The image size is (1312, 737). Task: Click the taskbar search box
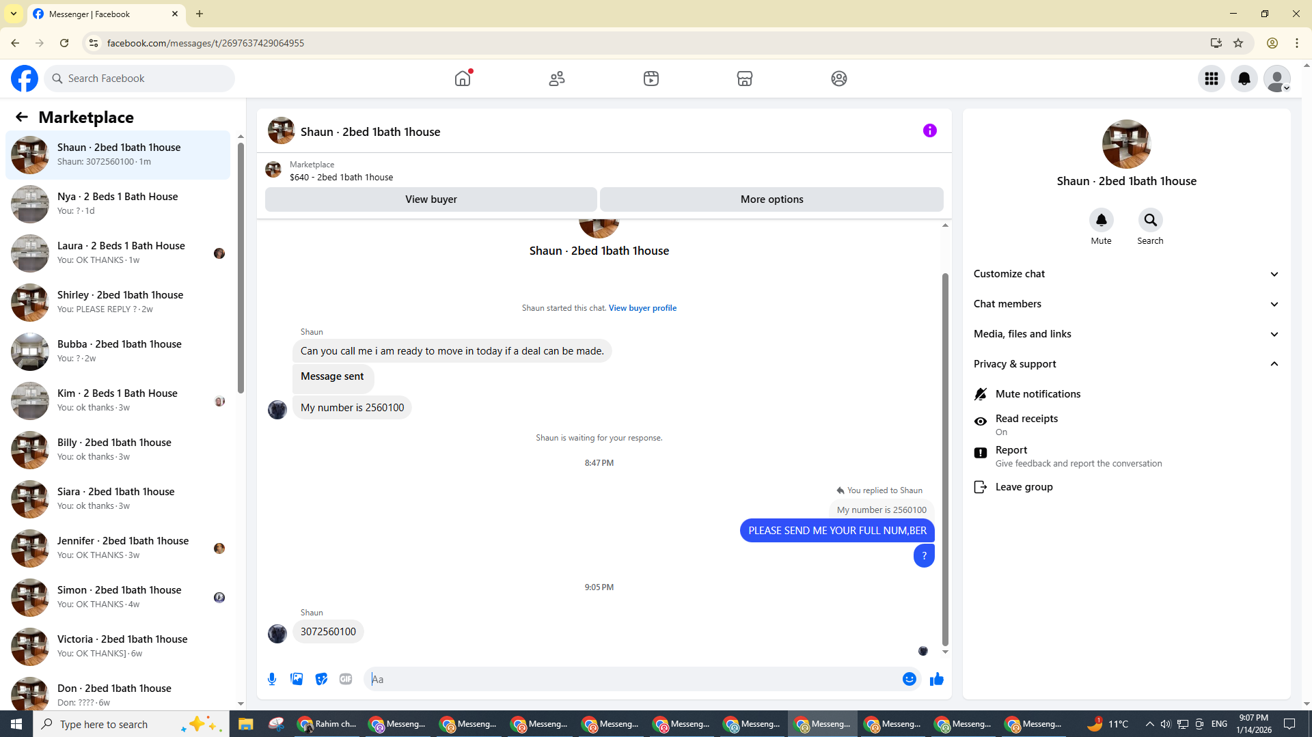click(130, 724)
